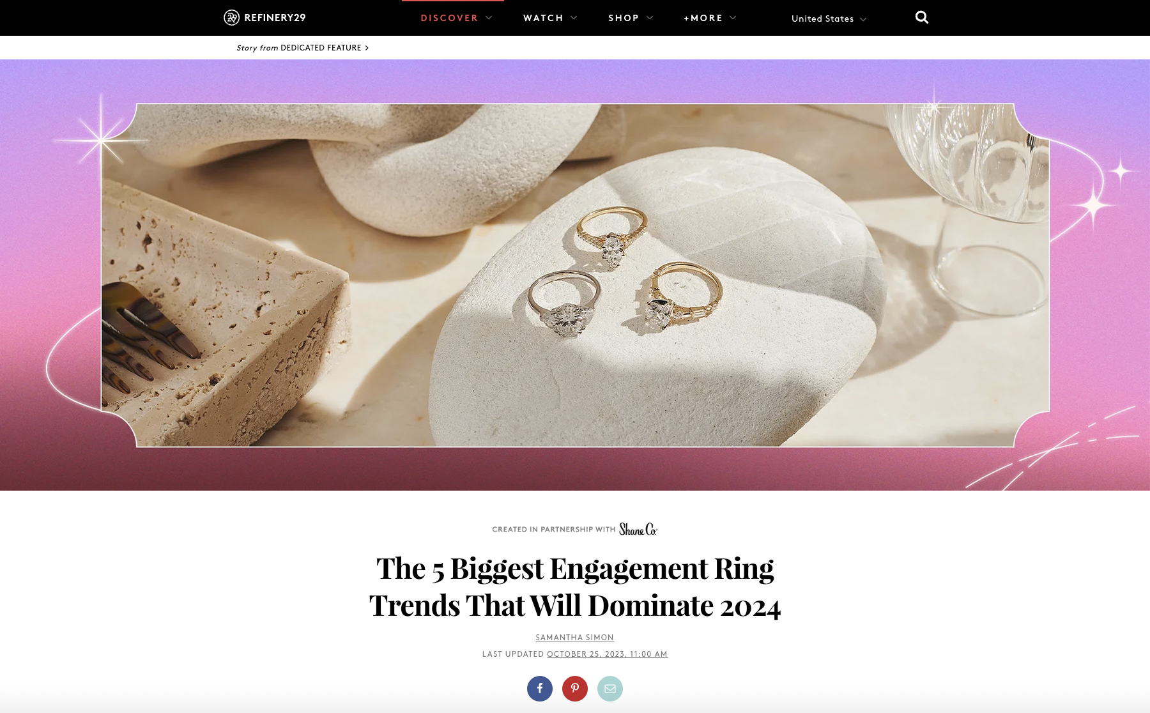The image size is (1150, 713).
Task: Select the Watch navigation item
Action: click(543, 18)
